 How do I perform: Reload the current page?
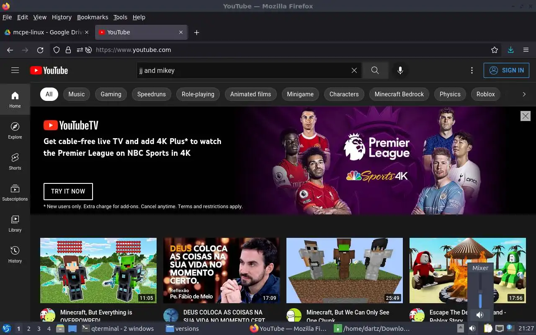tap(40, 50)
